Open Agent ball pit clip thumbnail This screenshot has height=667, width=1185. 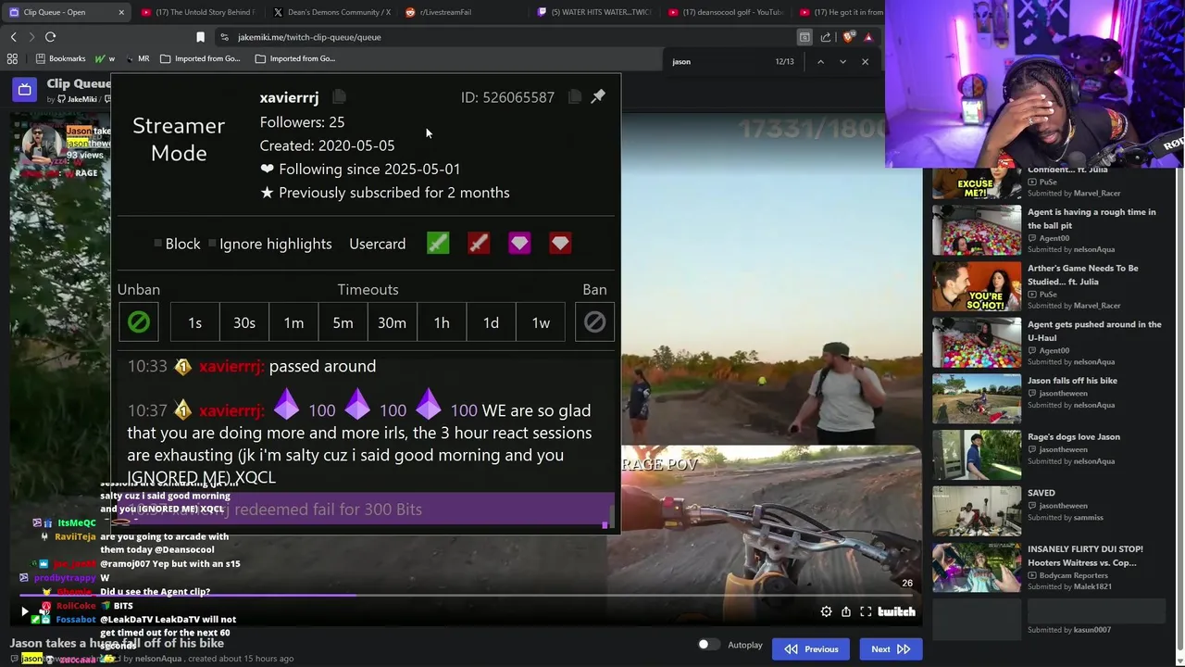[x=977, y=230]
